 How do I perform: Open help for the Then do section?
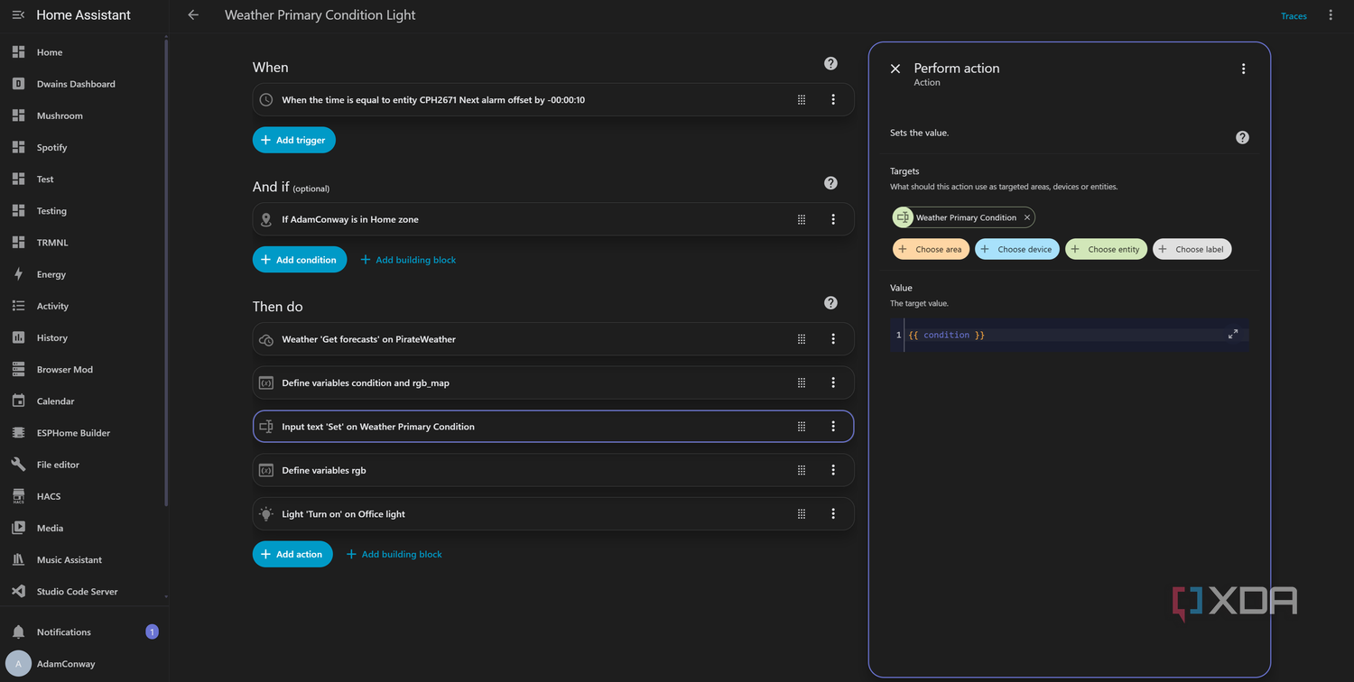click(830, 303)
